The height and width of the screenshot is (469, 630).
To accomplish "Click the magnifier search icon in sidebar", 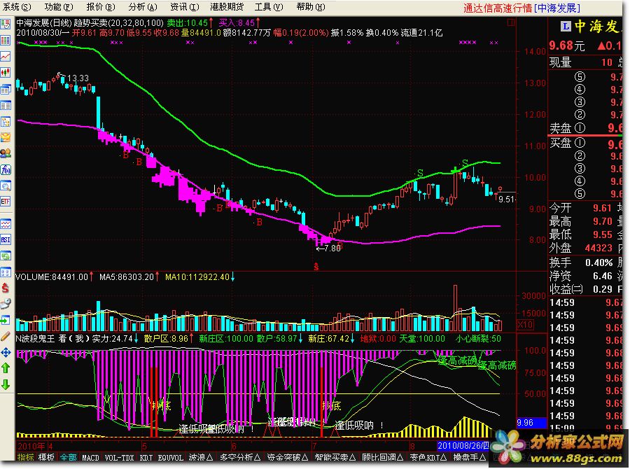I will 6,186.
